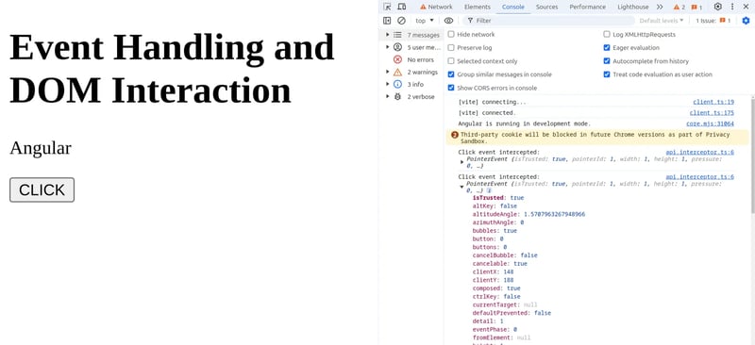Expand the 2 warnings group arrow
Viewport: 755px width, 345px height.
(388, 72)
